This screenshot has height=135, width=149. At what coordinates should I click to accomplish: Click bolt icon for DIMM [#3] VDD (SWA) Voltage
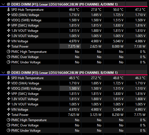(x=9, y=83)
